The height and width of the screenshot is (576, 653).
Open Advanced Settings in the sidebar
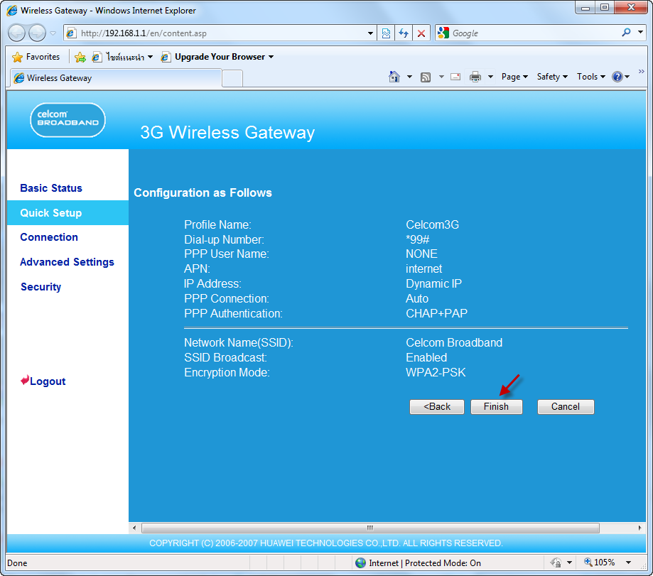point(67,262)
